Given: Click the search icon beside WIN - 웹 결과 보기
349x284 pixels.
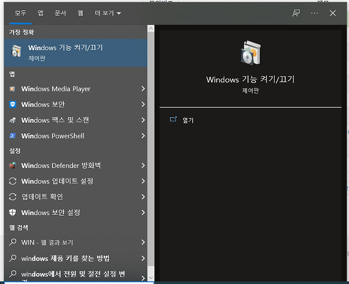Looking at the screenshot, I should pos(13,242).
